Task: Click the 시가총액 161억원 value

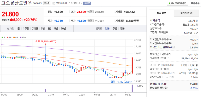Action: pos(193,20)
